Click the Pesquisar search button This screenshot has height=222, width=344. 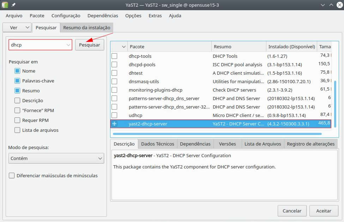[89, 45]
